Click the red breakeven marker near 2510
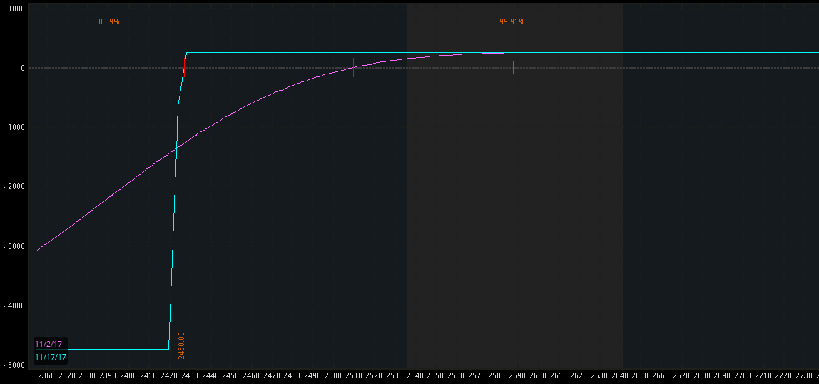 354,67
